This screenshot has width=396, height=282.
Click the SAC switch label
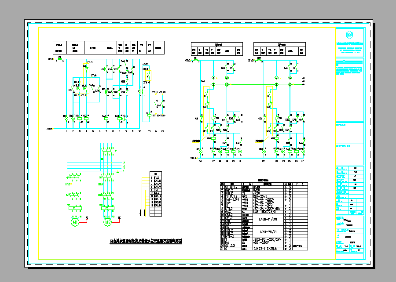(203, 81)
